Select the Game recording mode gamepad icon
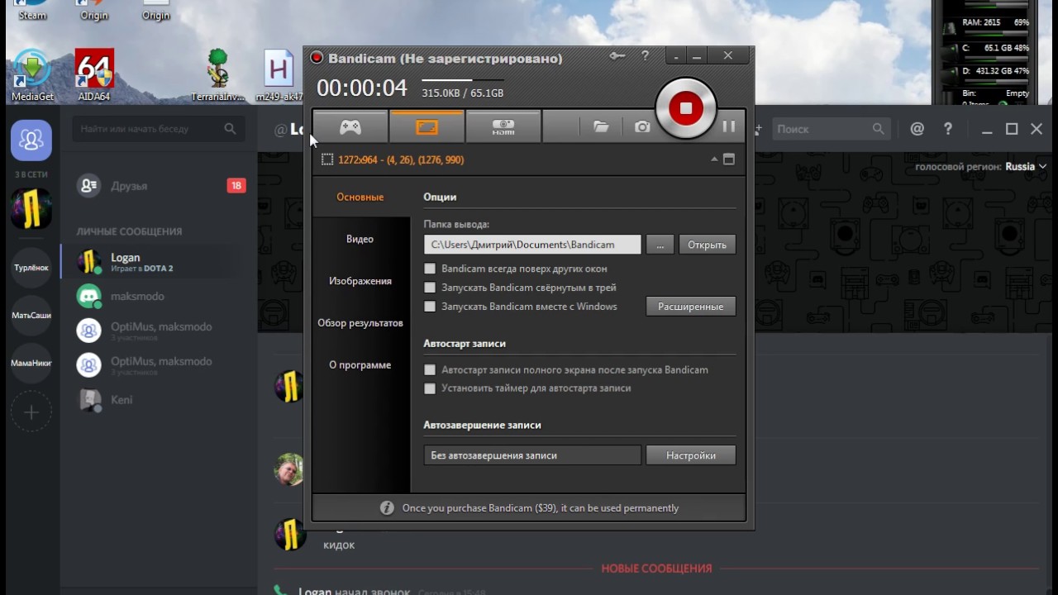 point(350,127)
